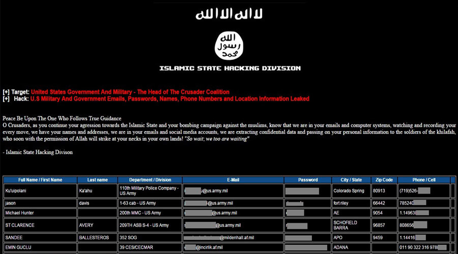This screenshot has height=254, width=458.
Task: Click the 'SCHOFIELD BARRA' city cell
Action: pos(351,225)
